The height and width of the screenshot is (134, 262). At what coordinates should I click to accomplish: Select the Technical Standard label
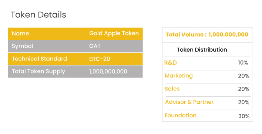[39, 59]
